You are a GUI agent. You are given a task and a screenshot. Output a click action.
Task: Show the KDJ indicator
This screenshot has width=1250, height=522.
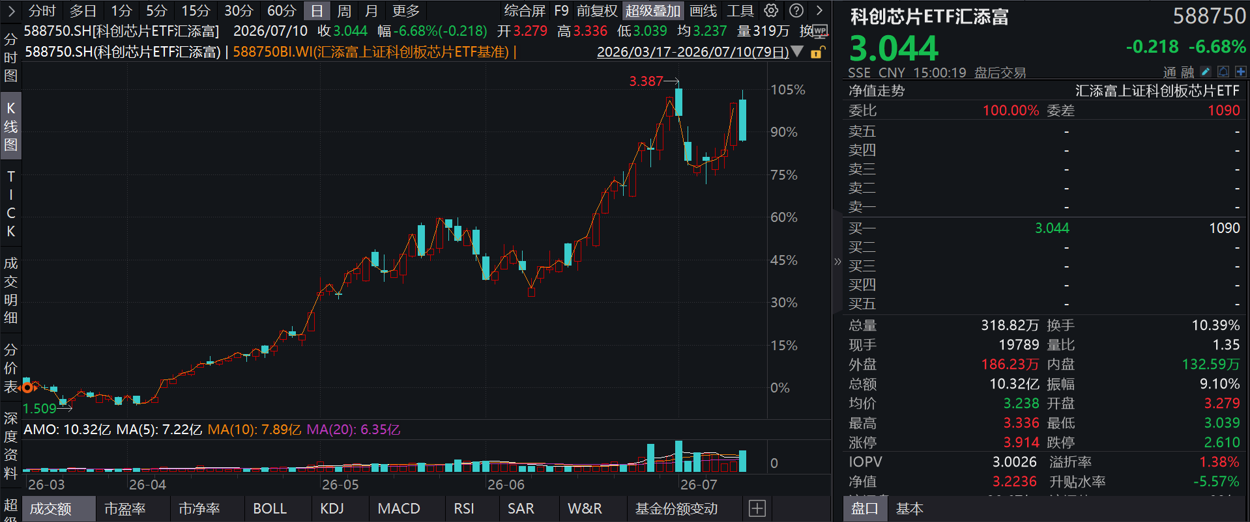(x=332, y=508)
